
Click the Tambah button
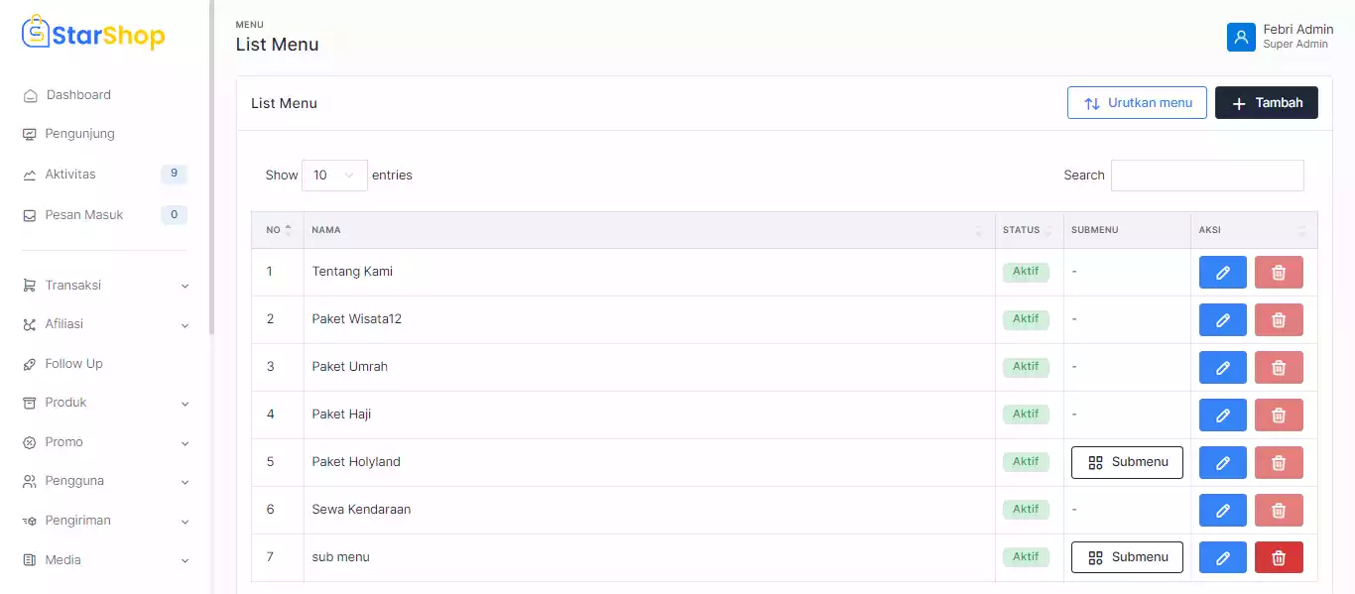point(1266,103)
